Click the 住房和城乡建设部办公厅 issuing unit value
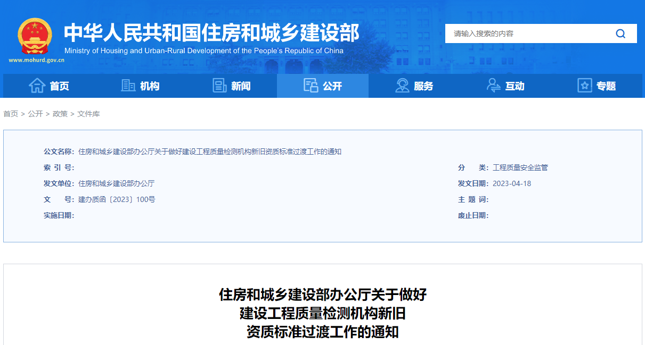The width and height of the screenshot is (645, 345). [x=116, y=183]
